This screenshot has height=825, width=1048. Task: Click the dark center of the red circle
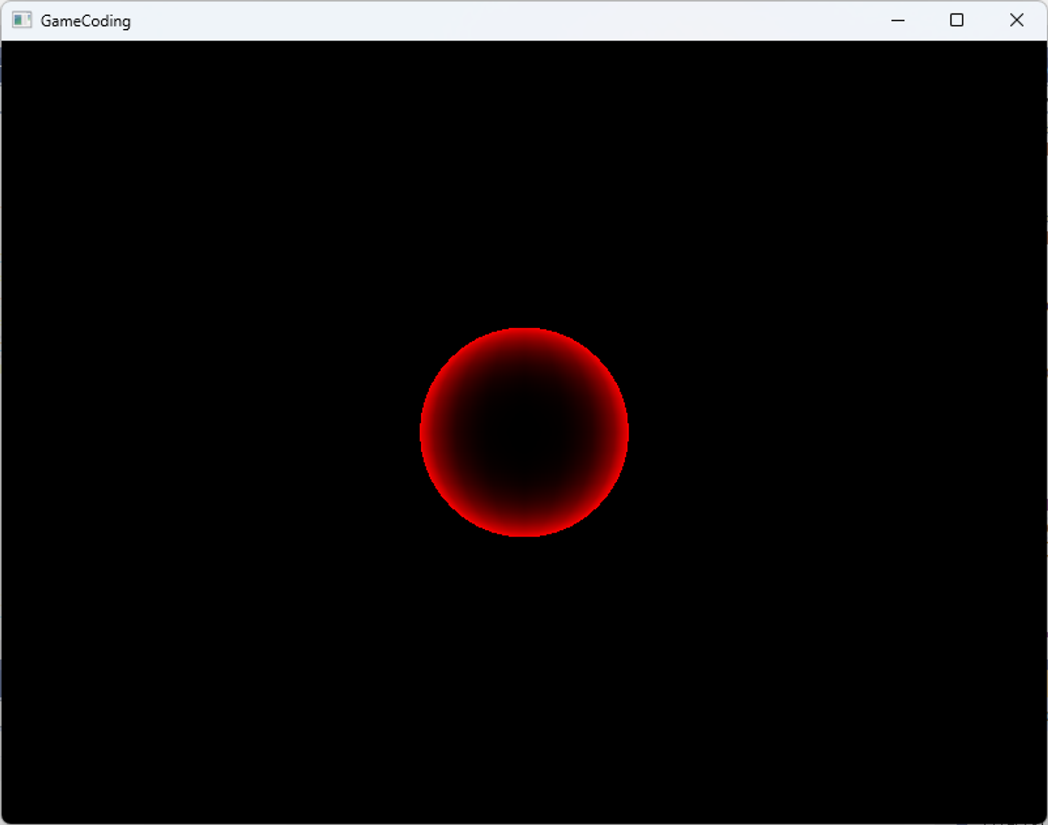pyautogui.click(x=524, y=432)
